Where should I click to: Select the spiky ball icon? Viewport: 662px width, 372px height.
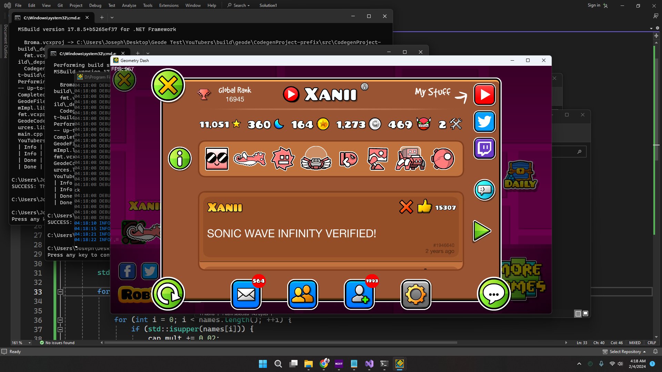click(x=283, y=159)
